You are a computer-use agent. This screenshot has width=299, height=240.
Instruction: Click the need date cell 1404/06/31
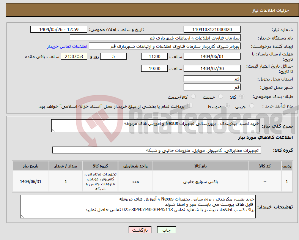(x=30, y=182)
